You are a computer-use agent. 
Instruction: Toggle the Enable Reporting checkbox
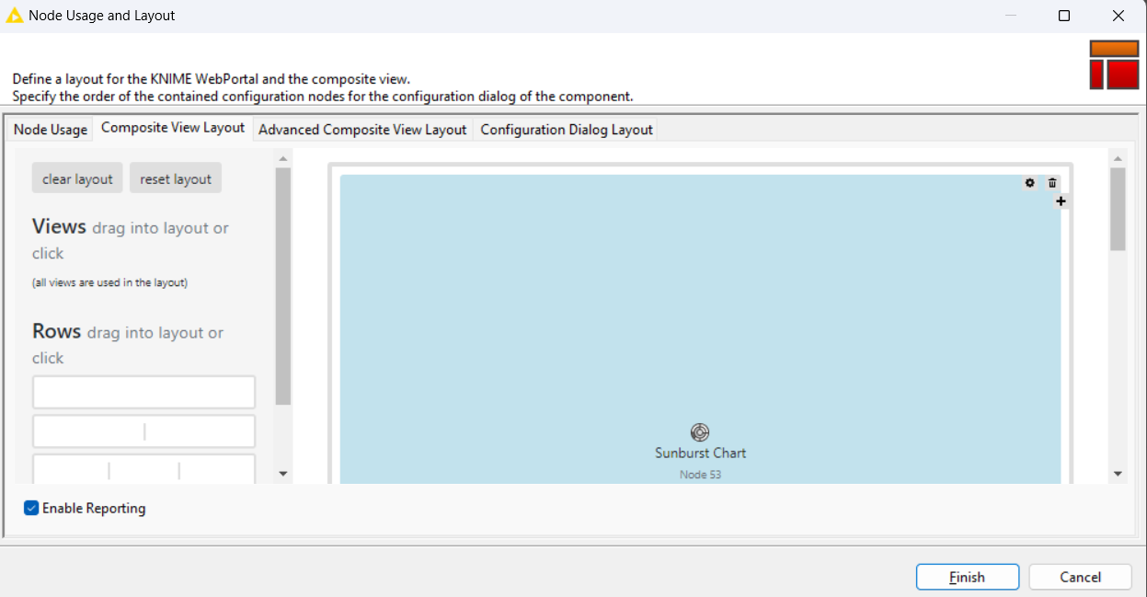click(x=32, y=508)
